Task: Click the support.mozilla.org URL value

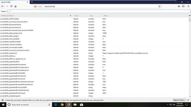Action: click(x=125, y=53)
